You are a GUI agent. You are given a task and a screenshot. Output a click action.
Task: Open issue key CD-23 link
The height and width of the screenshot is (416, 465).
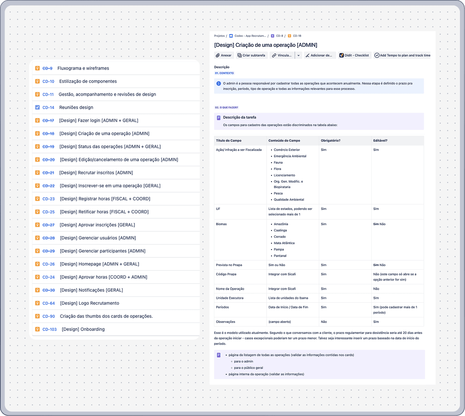(x=48, y=199)
